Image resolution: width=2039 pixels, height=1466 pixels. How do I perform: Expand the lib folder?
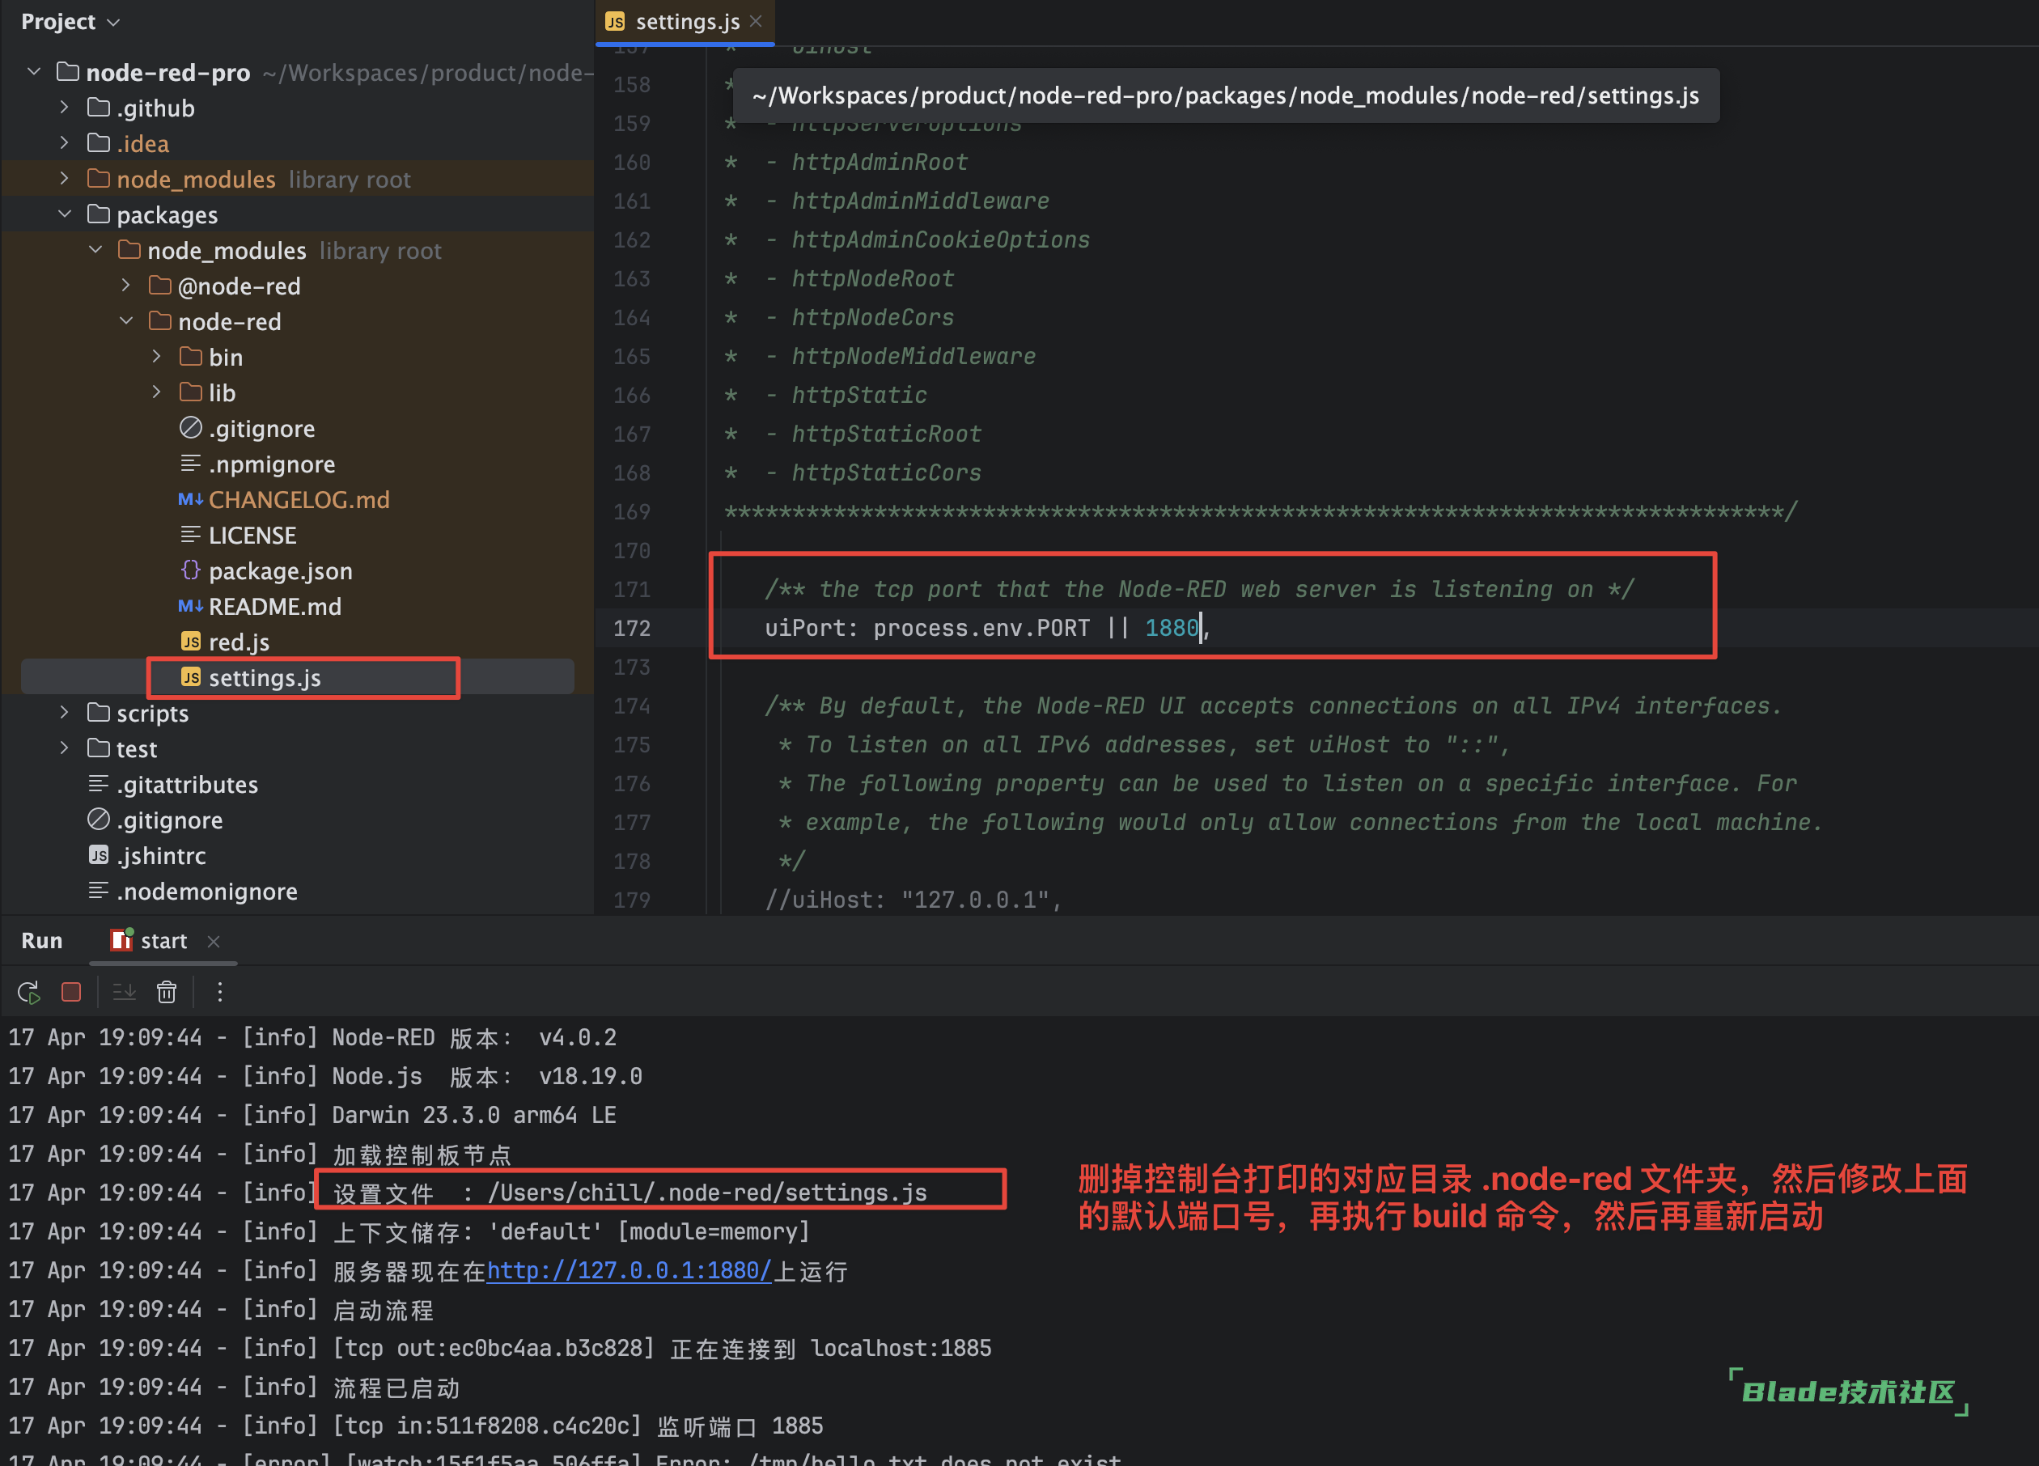pos(156,392)
